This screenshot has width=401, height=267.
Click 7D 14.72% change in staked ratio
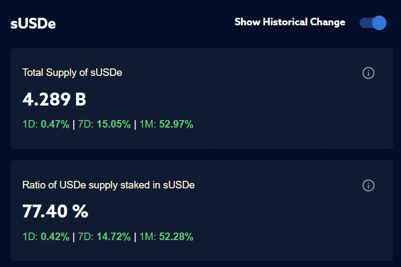pyautogui.click(x=112, y=236)
